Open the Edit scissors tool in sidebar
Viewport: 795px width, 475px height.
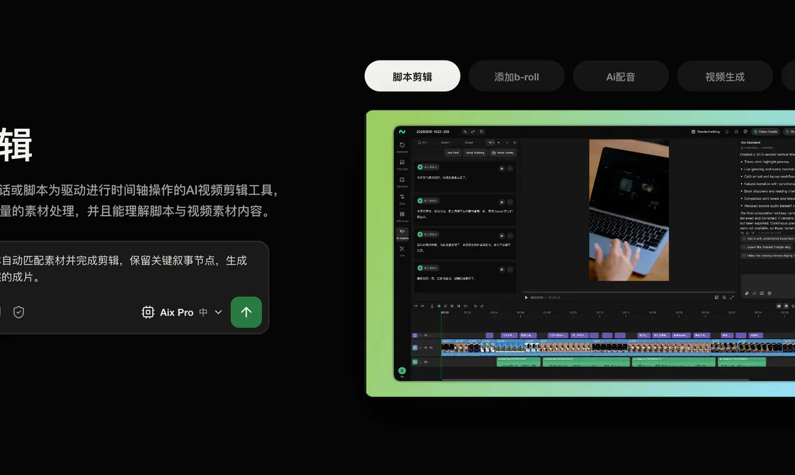402,251
